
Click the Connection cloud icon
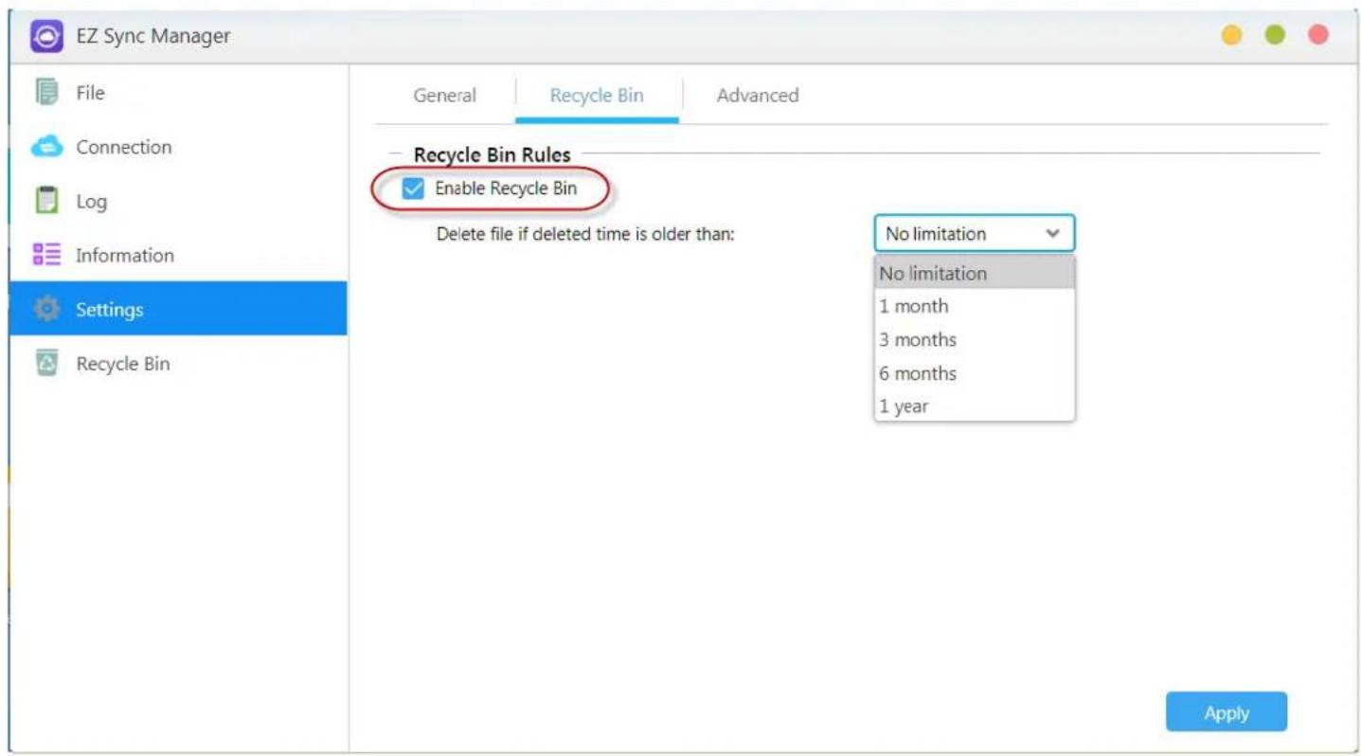coord(46,147)
